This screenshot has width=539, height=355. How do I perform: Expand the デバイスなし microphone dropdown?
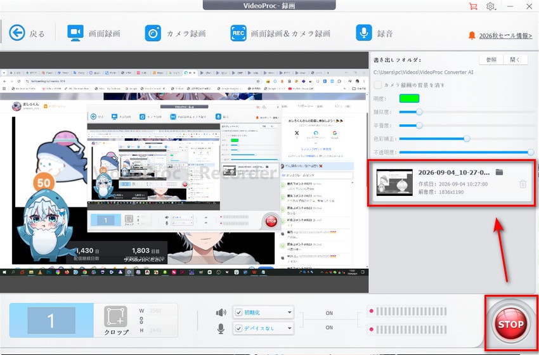tap(290, 328)
